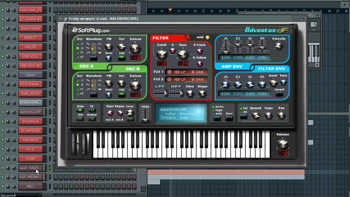Click the Tuner knob
This screenshot has width=350, height=197.
tap(269, 115)
